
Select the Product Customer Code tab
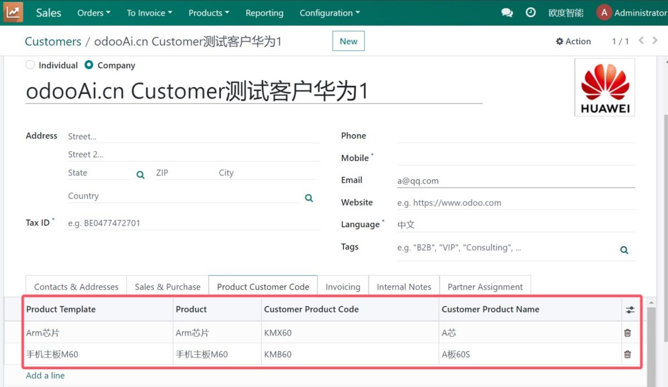[263, 287]
